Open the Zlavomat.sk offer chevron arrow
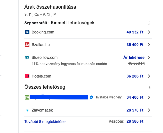163x133 pixels. point(149,110)
